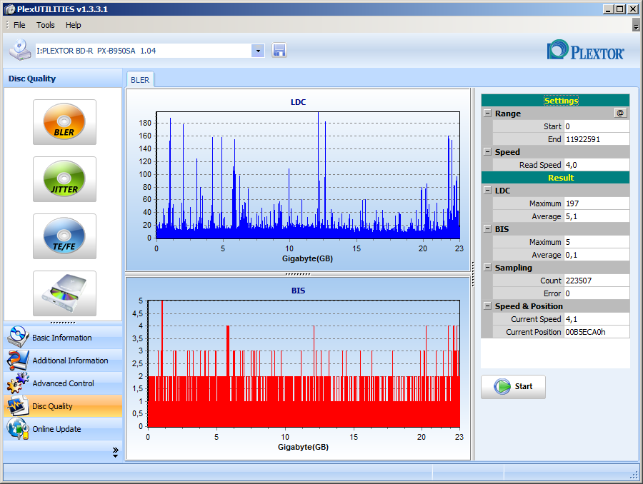The height and width of the screenshot is (484, 643).
Task: Click the Sampling Count value 223507
Action: coord(597,281)
